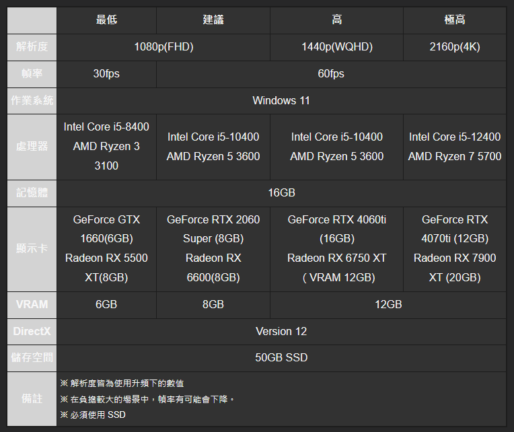Viewport: 514px width, 432px height.
Task: Select the 50GB SSD storage cell
Action: (x=281, y=358)
